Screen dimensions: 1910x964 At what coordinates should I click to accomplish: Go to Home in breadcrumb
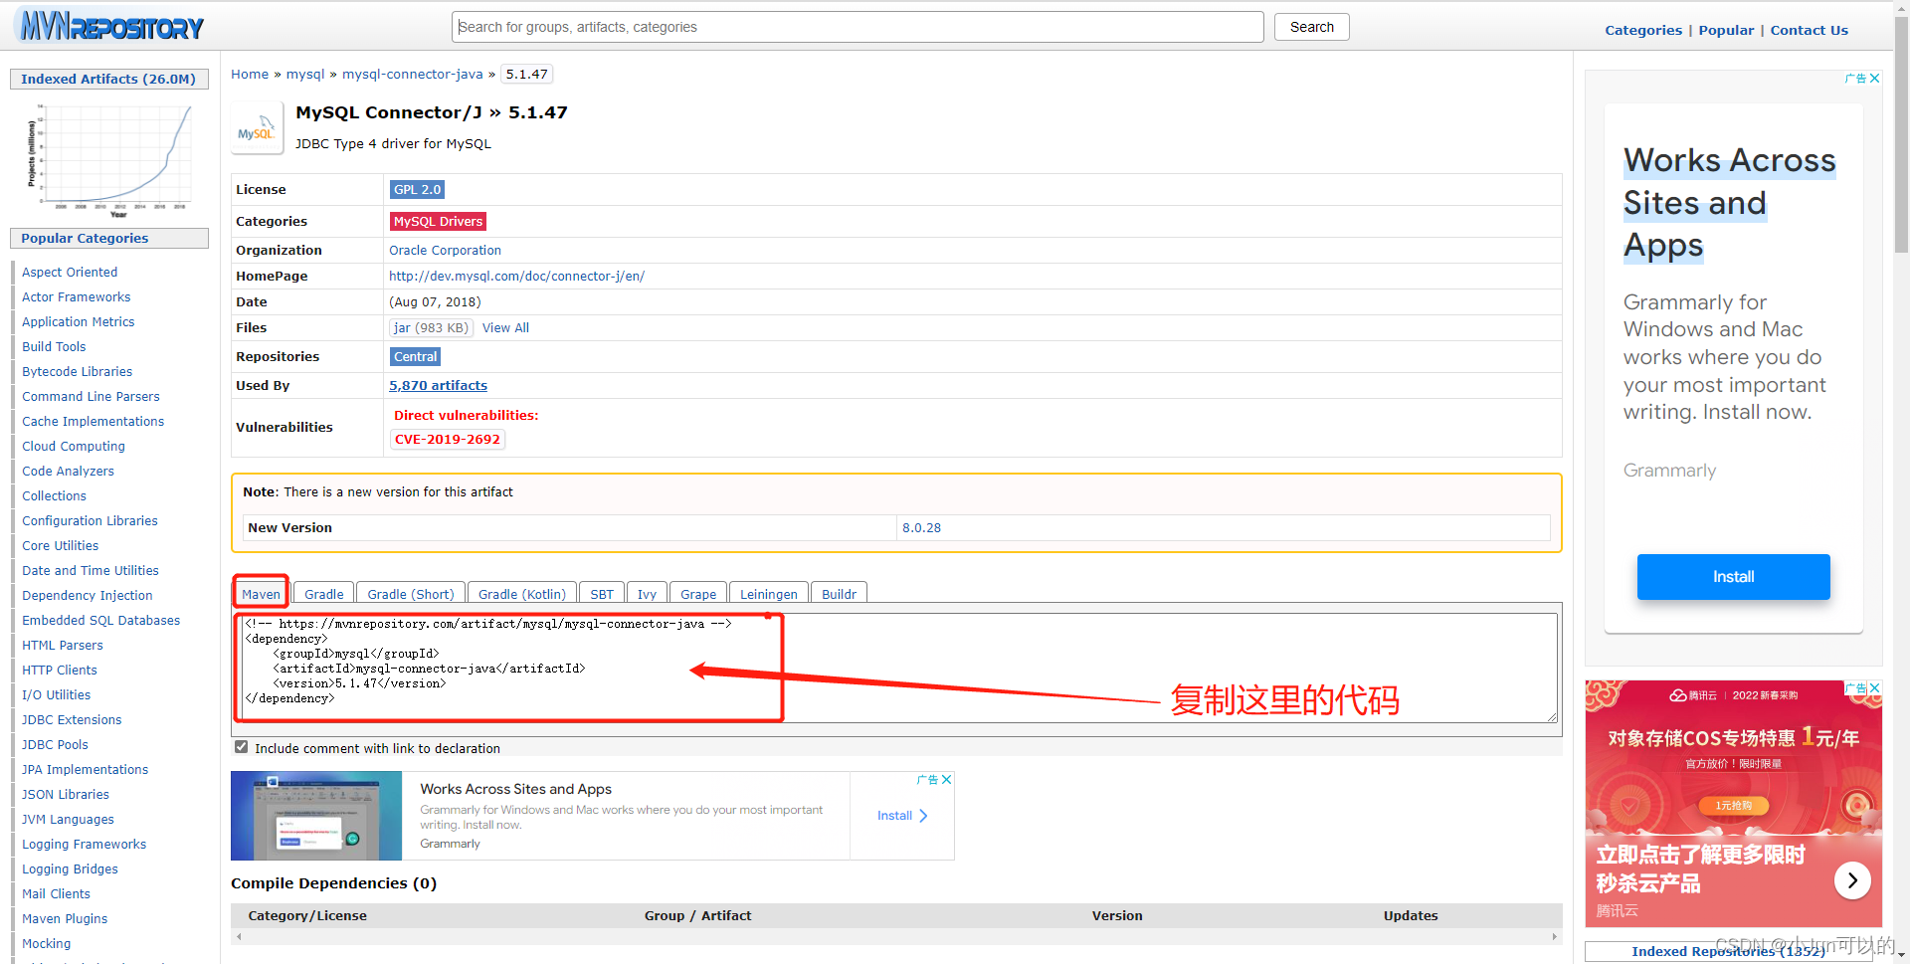pyautogui.click(x=250, y=75)
